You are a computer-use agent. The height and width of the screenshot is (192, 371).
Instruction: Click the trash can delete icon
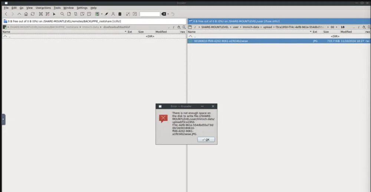(x=120, y=14)
